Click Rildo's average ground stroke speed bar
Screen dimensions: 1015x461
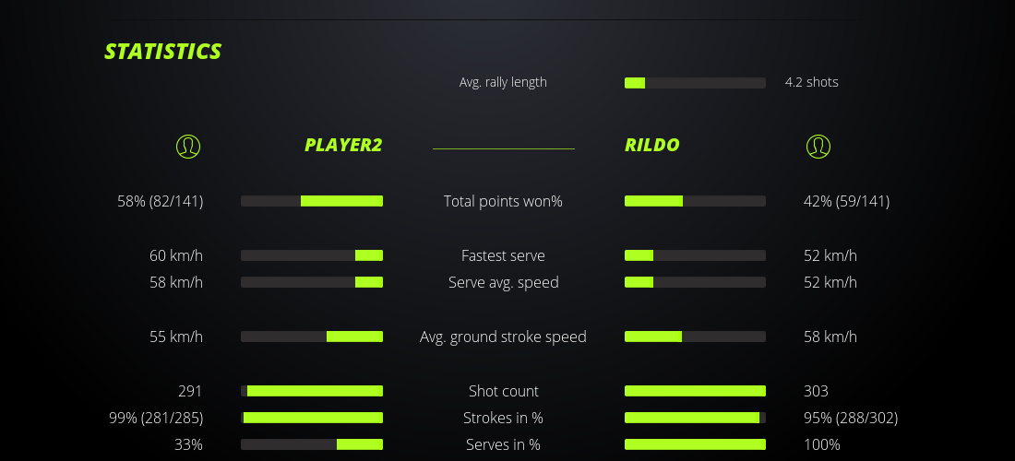tap(695, 337)
